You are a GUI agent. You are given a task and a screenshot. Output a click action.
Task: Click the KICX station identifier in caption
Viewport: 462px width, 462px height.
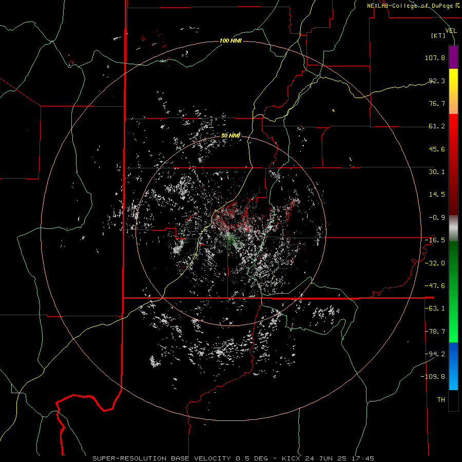[x=292, y=458]
